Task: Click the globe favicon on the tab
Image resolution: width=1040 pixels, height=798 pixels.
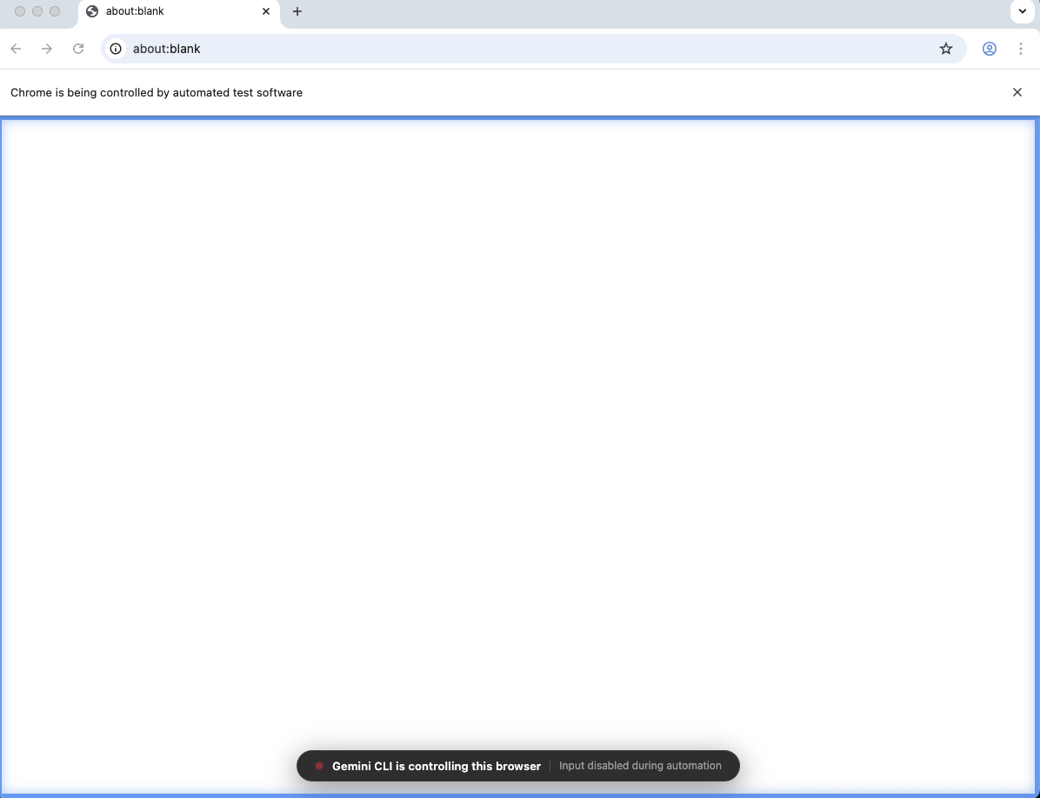Action: coord(92,11)
